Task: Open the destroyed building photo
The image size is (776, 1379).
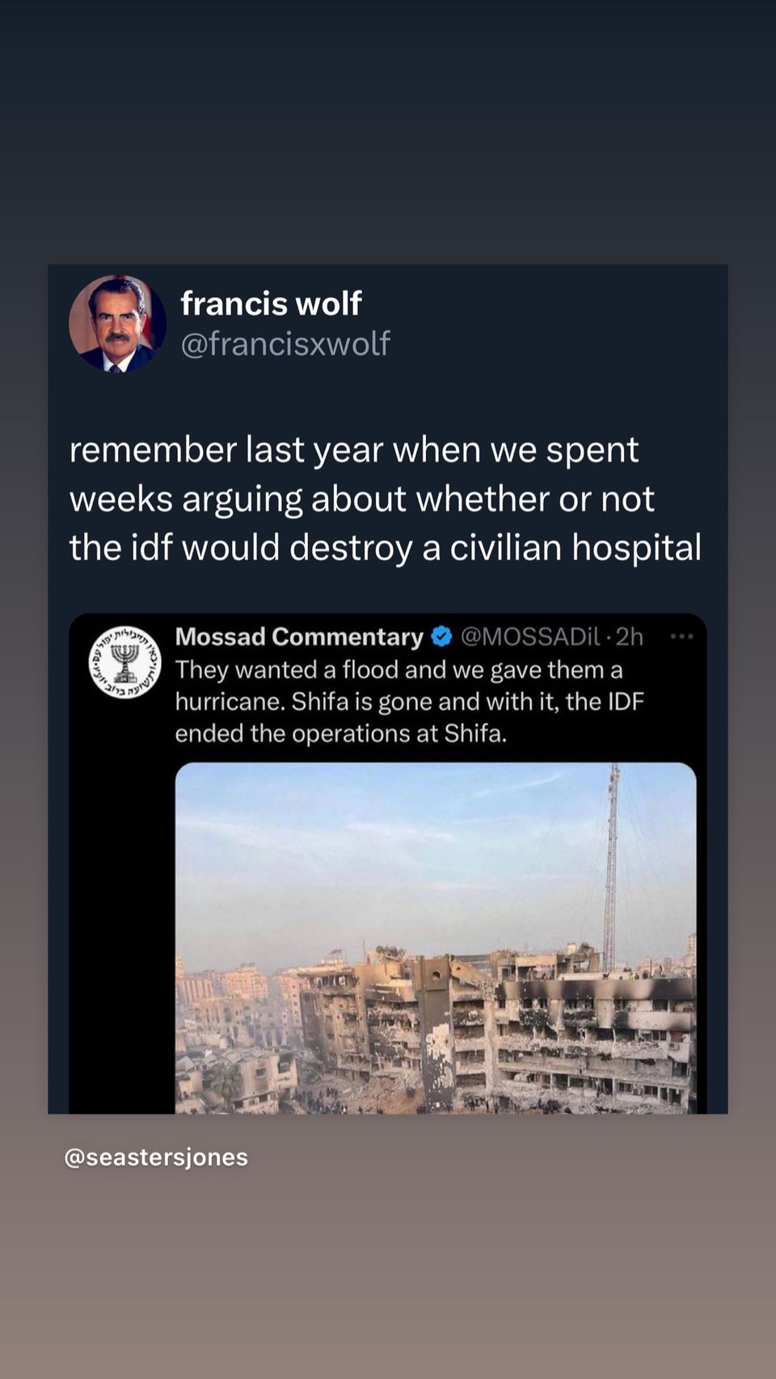Action: pyautogui.click(x=435, y=938)
